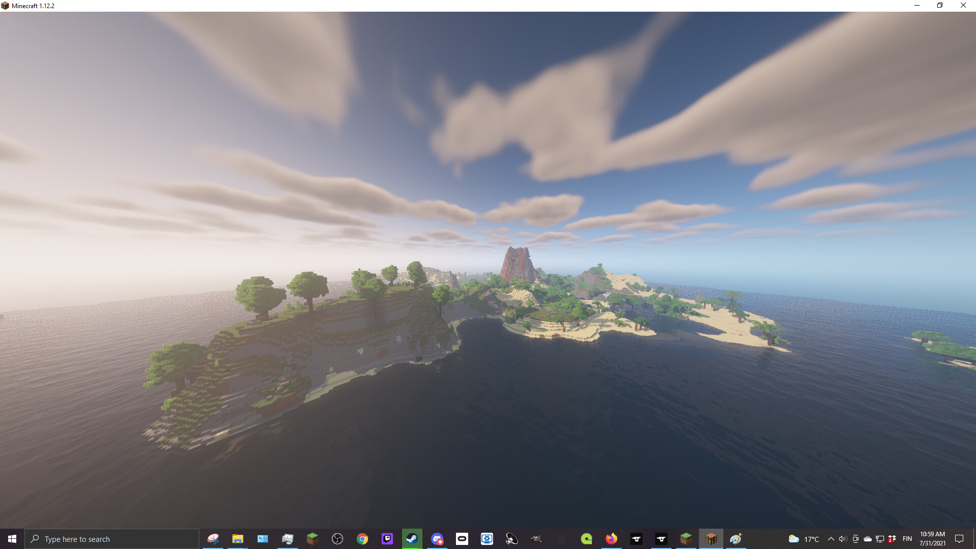Open the calendar from the clock
The width and height of the screenshot is (976, 549).
point(933,539)
